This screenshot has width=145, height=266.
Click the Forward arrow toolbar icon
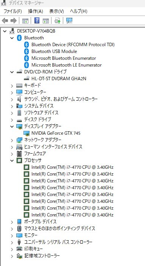(x=14, y=21)
